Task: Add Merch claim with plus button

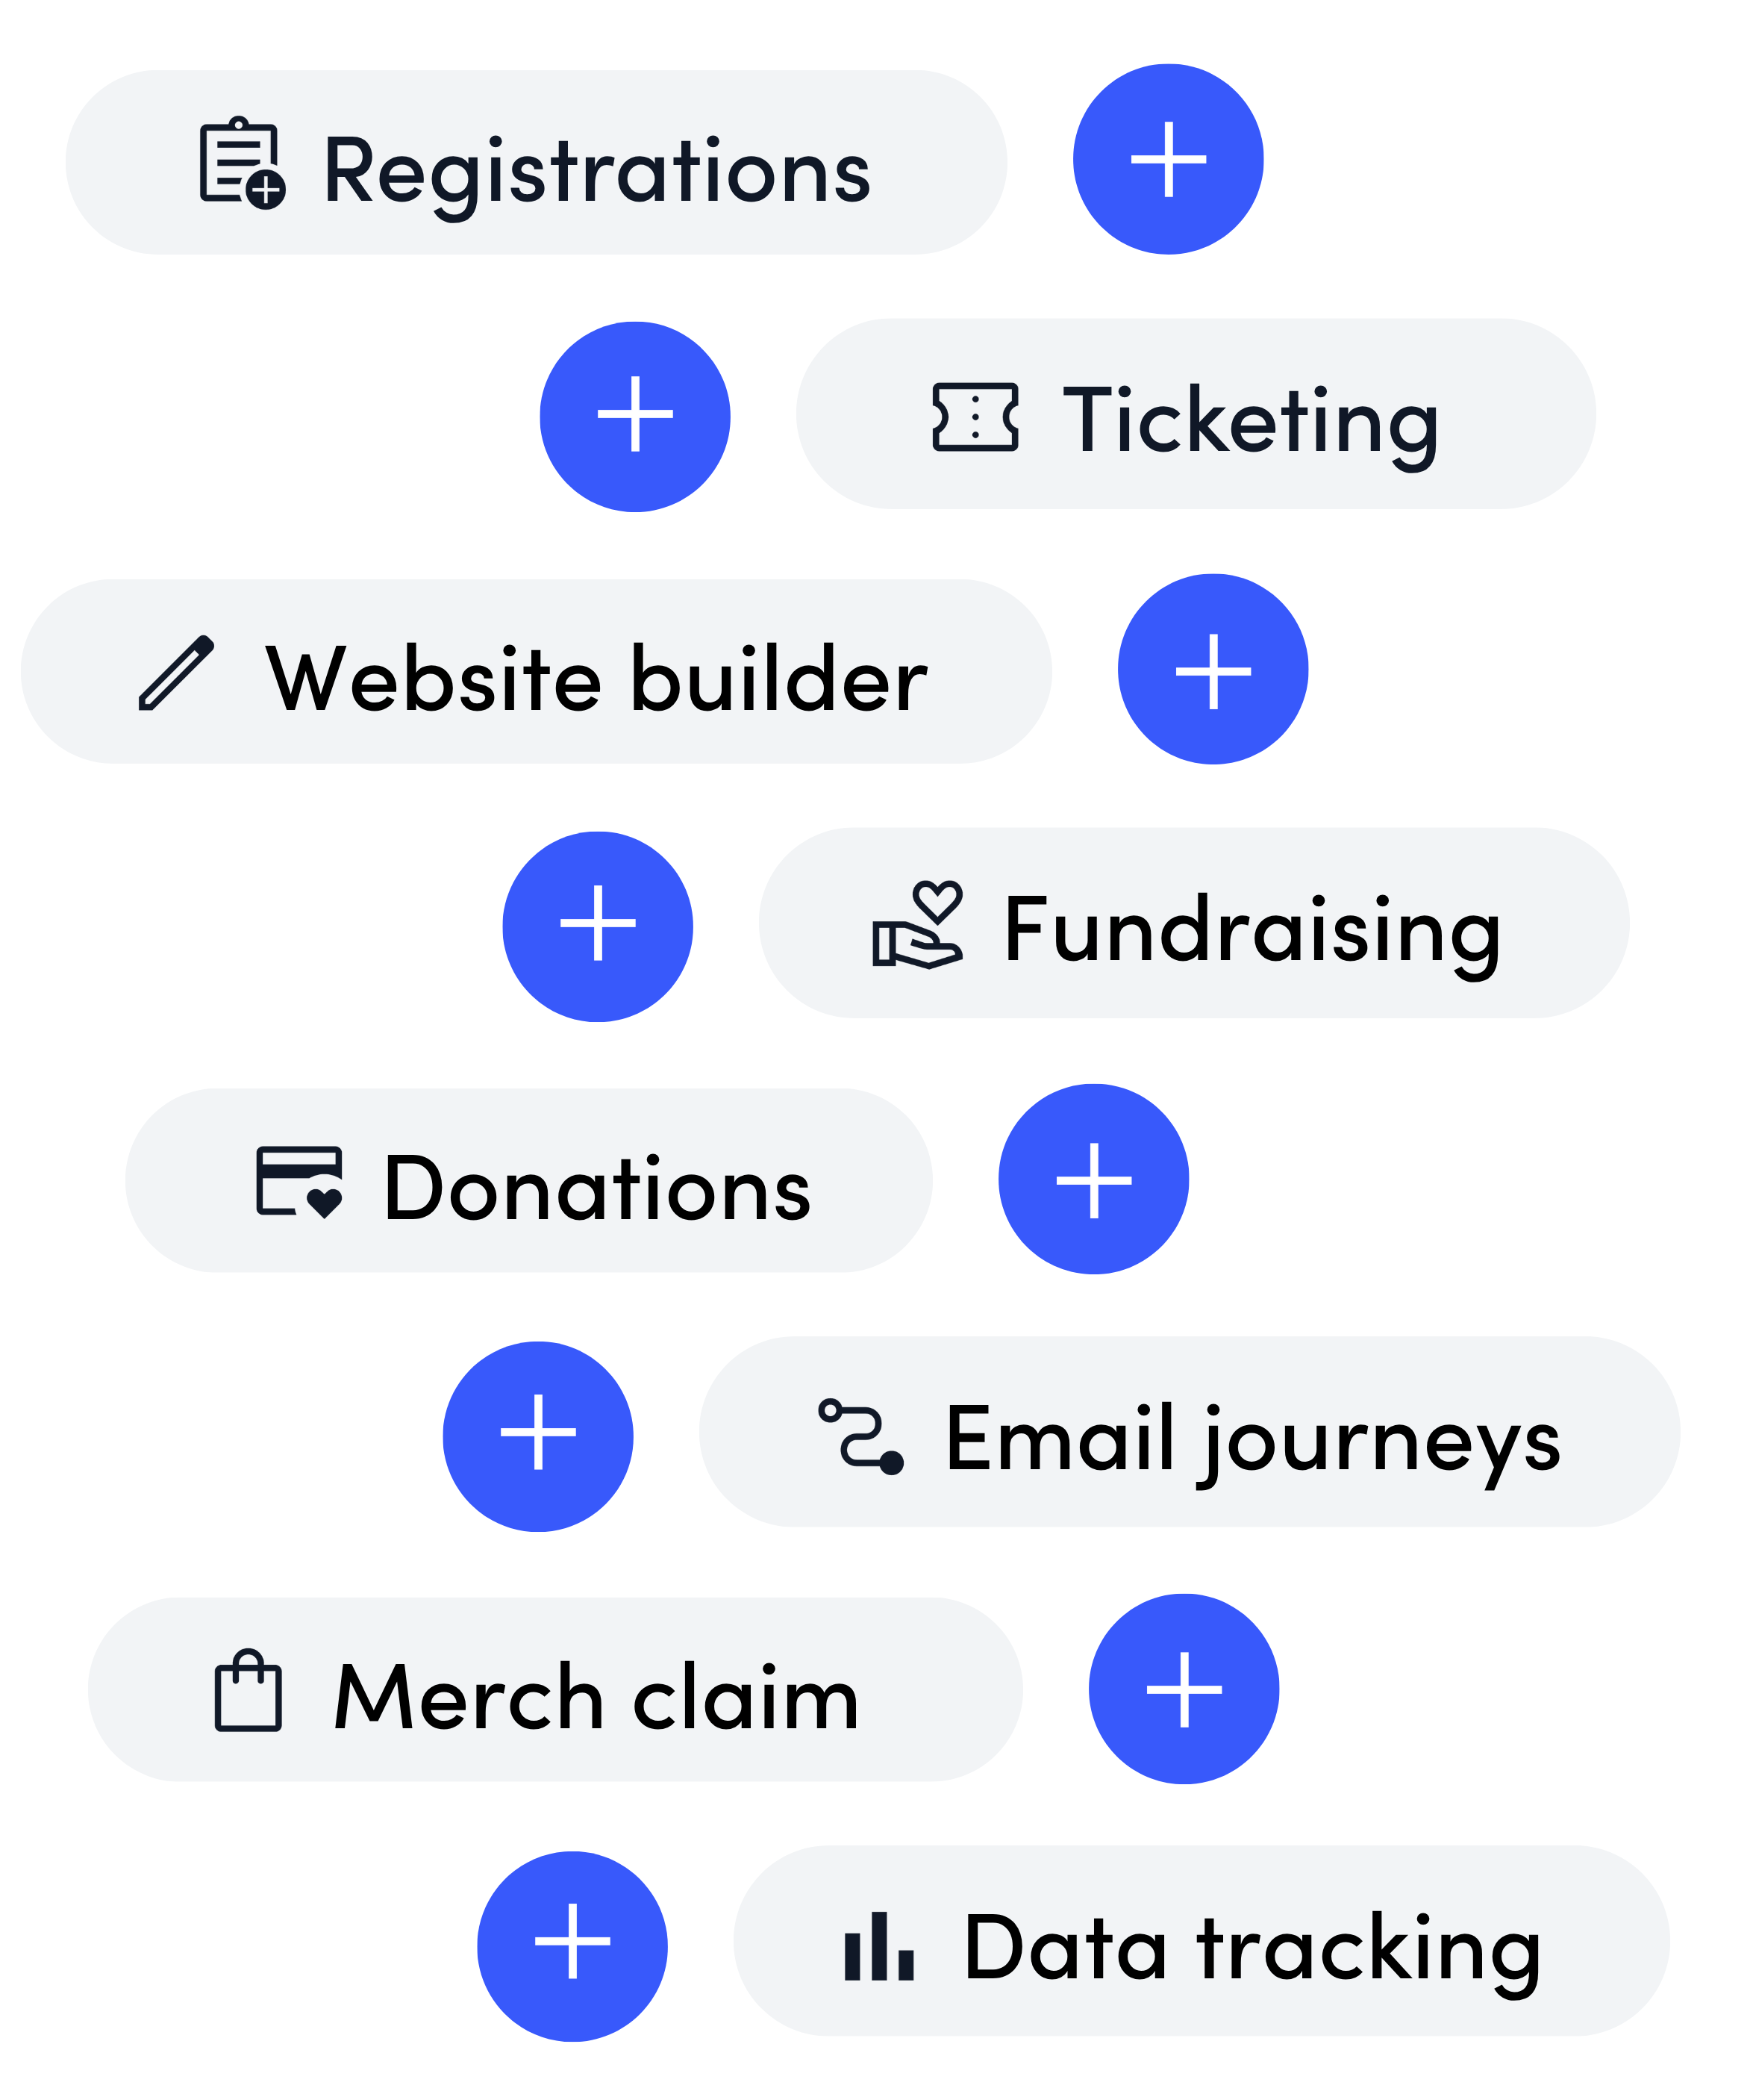Action: pos(1184,1689)
